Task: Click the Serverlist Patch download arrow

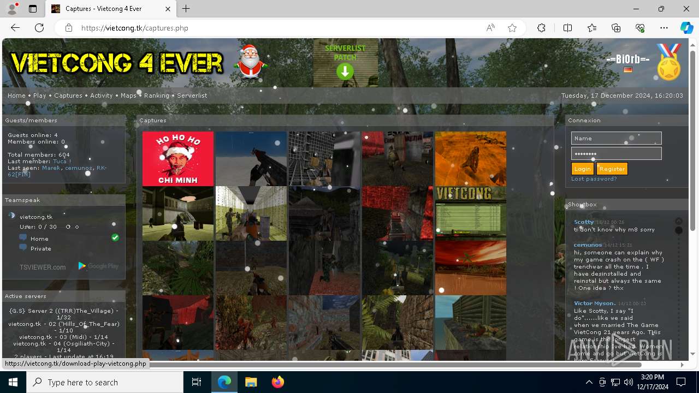Action: point(345,72)
